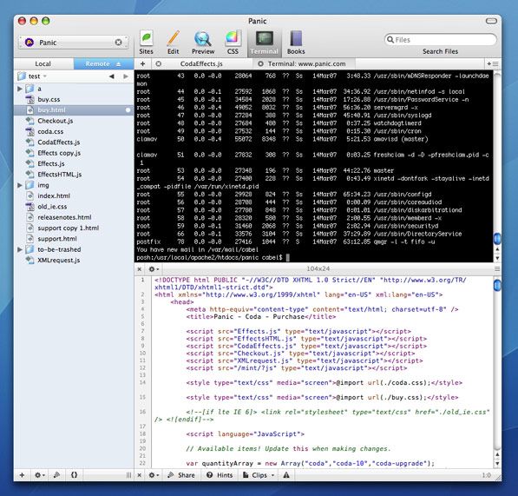Screen dimensions: 518x496
Task: Select old_ie.css file
Action: tap(74, 207)
